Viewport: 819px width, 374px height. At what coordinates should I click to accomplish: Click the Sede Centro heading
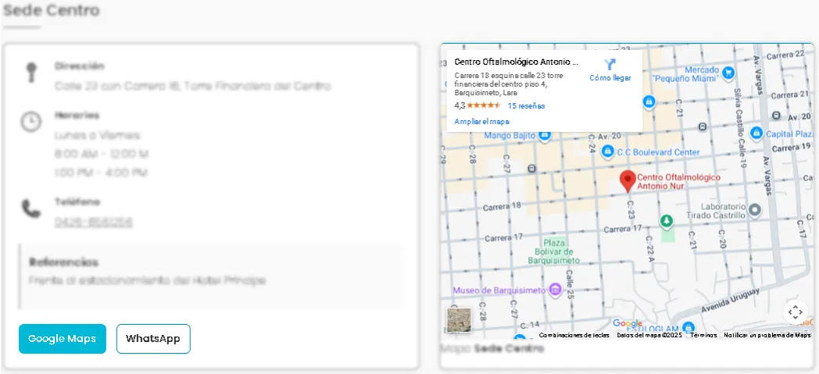pyautogui.click(x=52, y=10)
